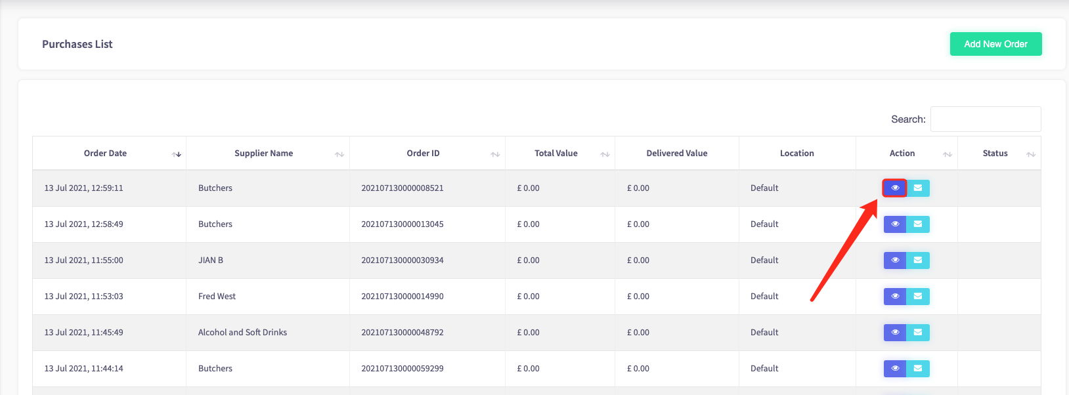Select order ID 202107130000030934

(403, 260)
